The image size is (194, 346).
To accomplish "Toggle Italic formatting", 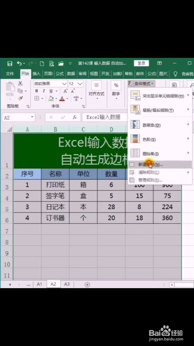I will tap(44, 91).
